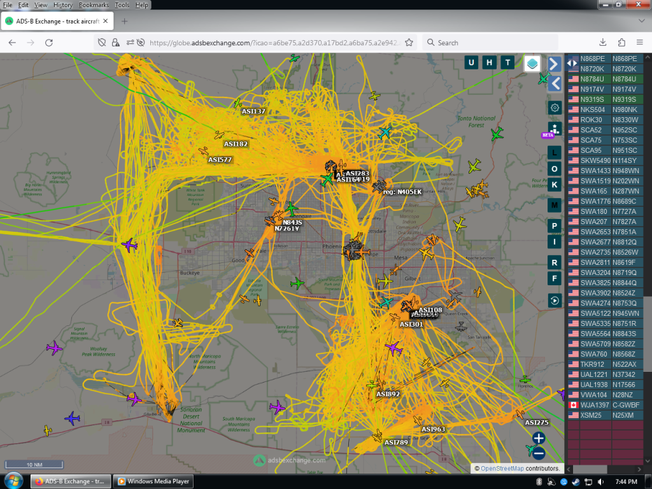
Task: Open the History menu
Action: 63,5
